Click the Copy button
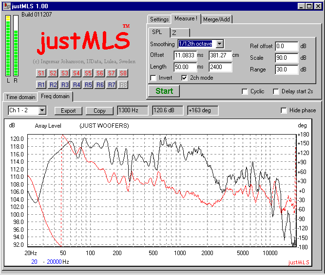Image resolution: width=325 pixels, height=275 pixels. tap(99, 111)
